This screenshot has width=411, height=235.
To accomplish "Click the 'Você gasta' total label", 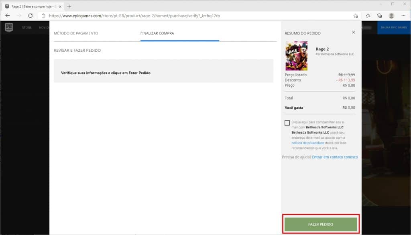I will coord(294,108).
